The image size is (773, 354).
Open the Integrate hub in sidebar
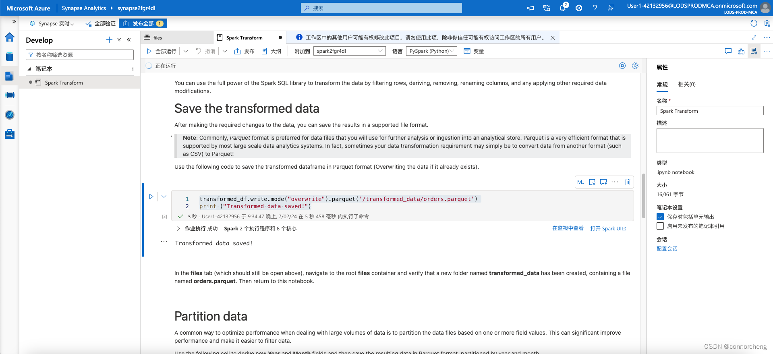(x=10, y=95)
